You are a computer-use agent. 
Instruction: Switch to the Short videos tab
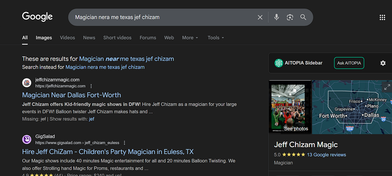[x=117, y=37]
